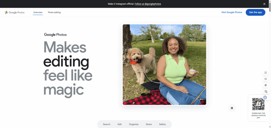Click the photo of woman with dog
This screenshot has width=271, height=128.
164,65
